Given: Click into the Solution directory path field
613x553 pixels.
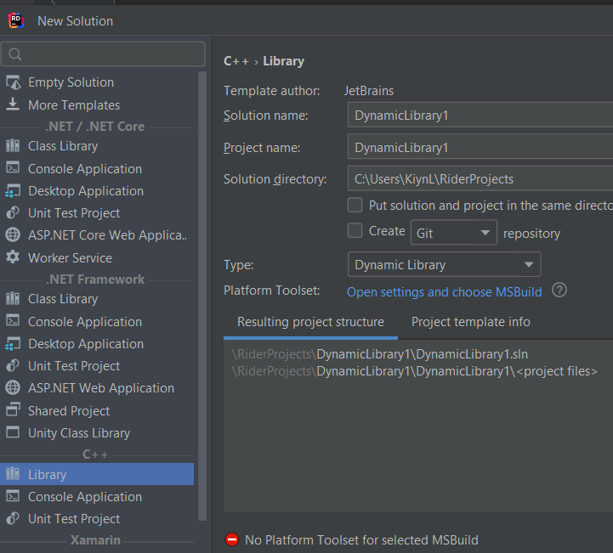Looking at the screenshot, I should (x=480, y=178).
